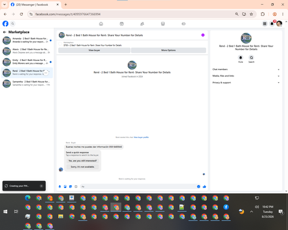Screen dimensions: 288x230
Task: Open Facebook notifications bell
Action: click(272, 24)
